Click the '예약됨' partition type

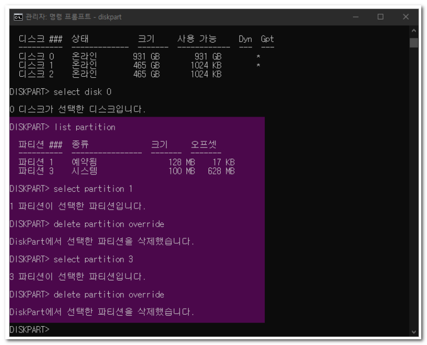click(x=84, y=162)
